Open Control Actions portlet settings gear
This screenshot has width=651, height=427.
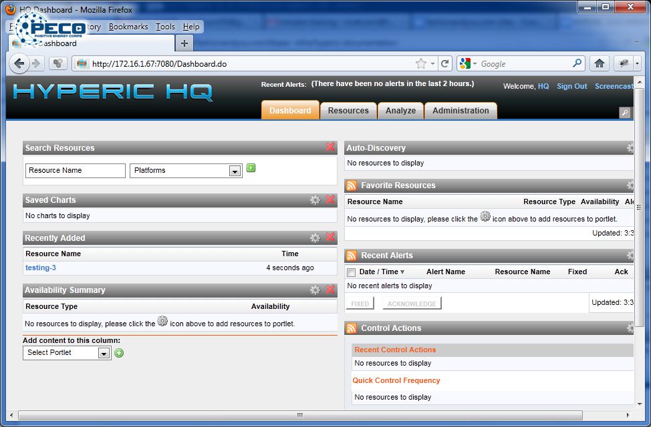click(630, 328)
